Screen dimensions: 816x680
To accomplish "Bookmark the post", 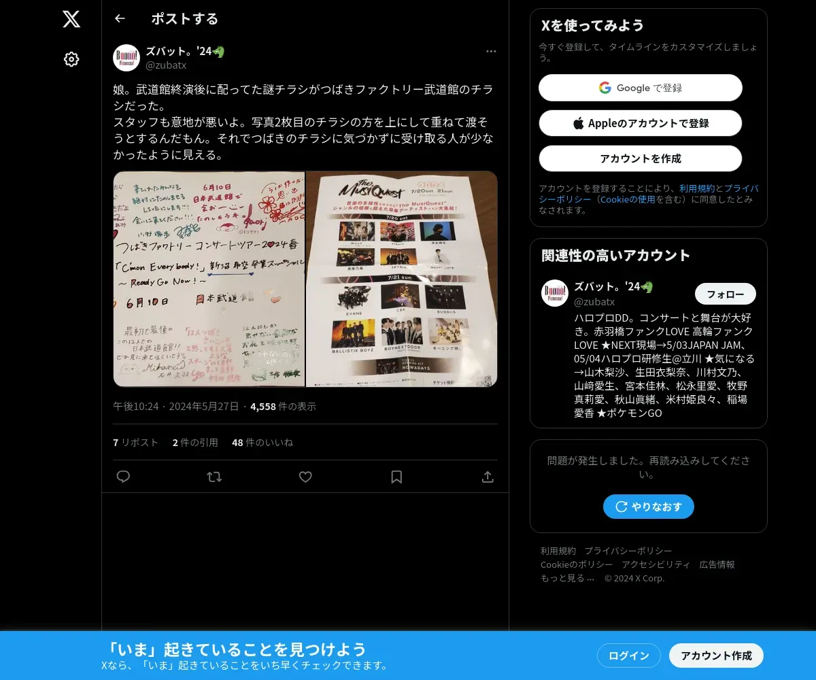I will [396, 477].
